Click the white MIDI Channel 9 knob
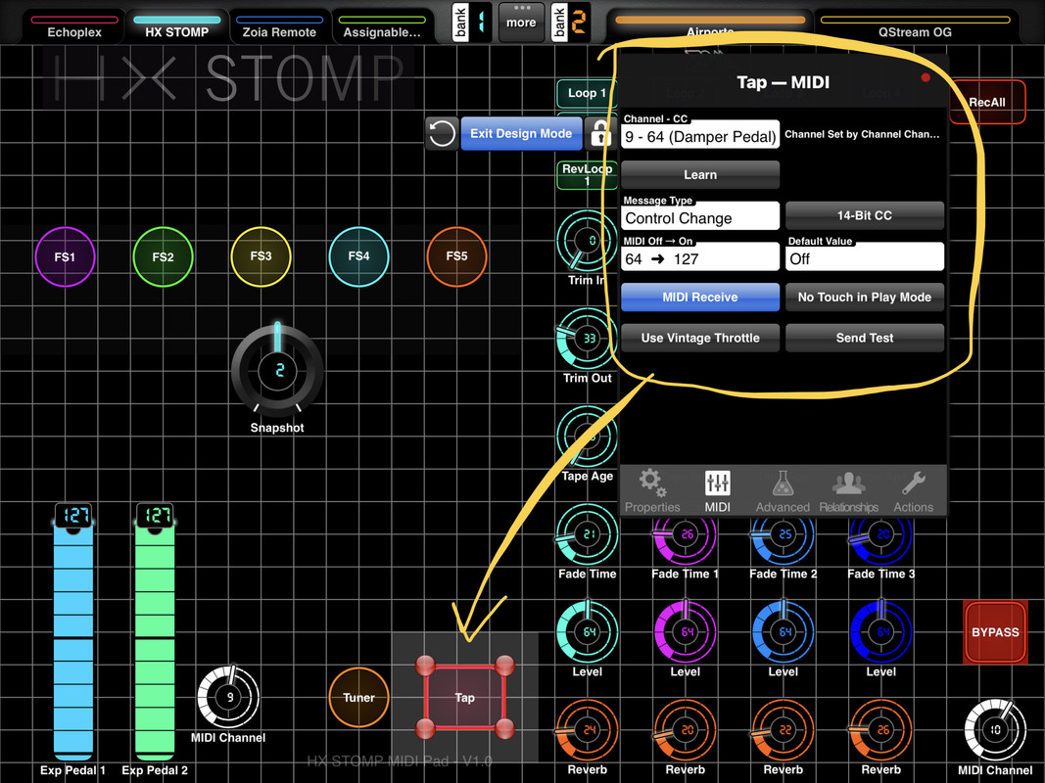The height and width of the screenshot is (783, 1045). coord(228,697)
